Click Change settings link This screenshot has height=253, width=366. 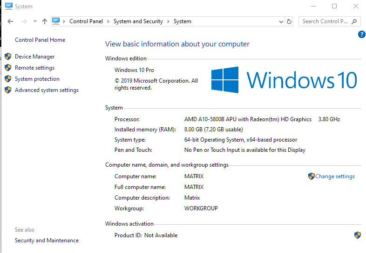click(335, 176)
